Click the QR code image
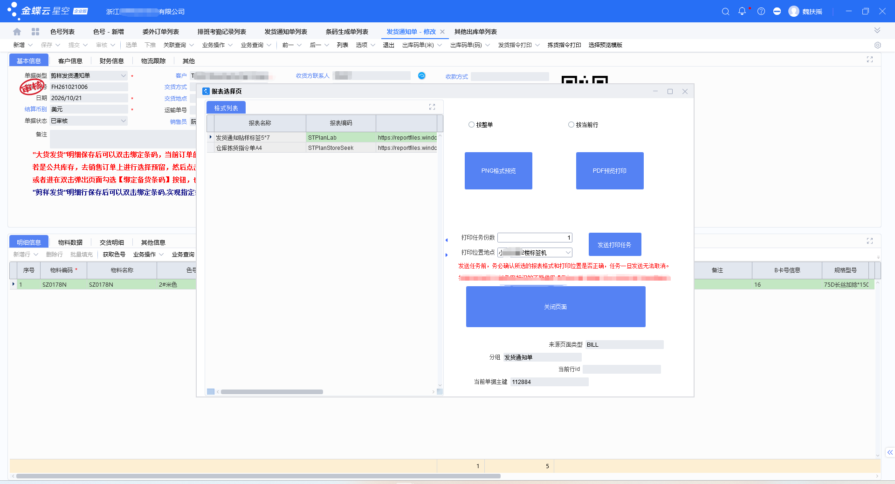Image resolution: width=895 pixels, height=484 pixels. pos(585,80)
